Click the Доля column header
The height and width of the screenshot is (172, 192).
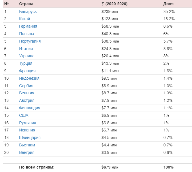168,4
